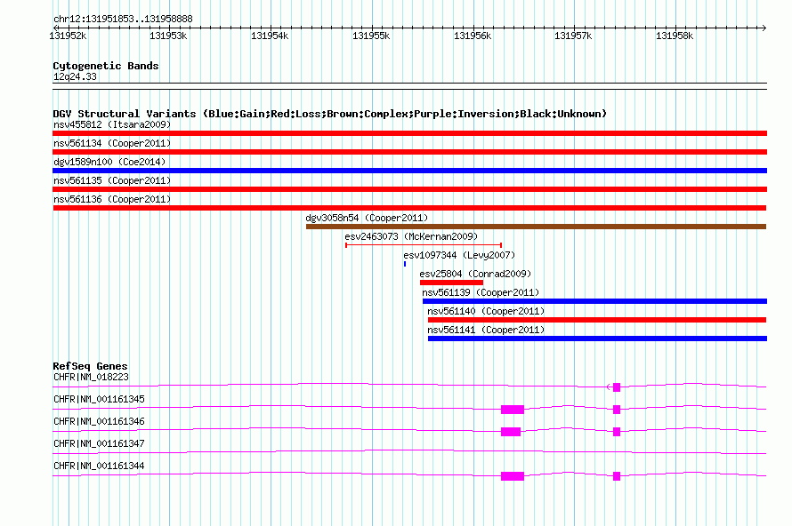Click the nsv561139 (Cooper2011) label
The height and width of the screenshot is (526, 792).
481,292
